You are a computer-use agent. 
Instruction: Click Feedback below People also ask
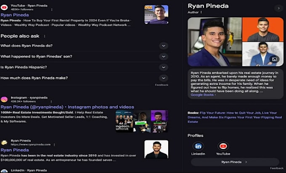(162, 85)
